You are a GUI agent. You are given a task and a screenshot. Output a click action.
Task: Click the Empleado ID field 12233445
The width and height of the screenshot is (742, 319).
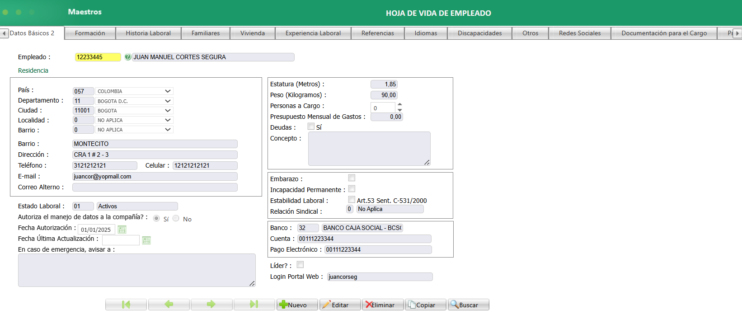tap(98, 57)
